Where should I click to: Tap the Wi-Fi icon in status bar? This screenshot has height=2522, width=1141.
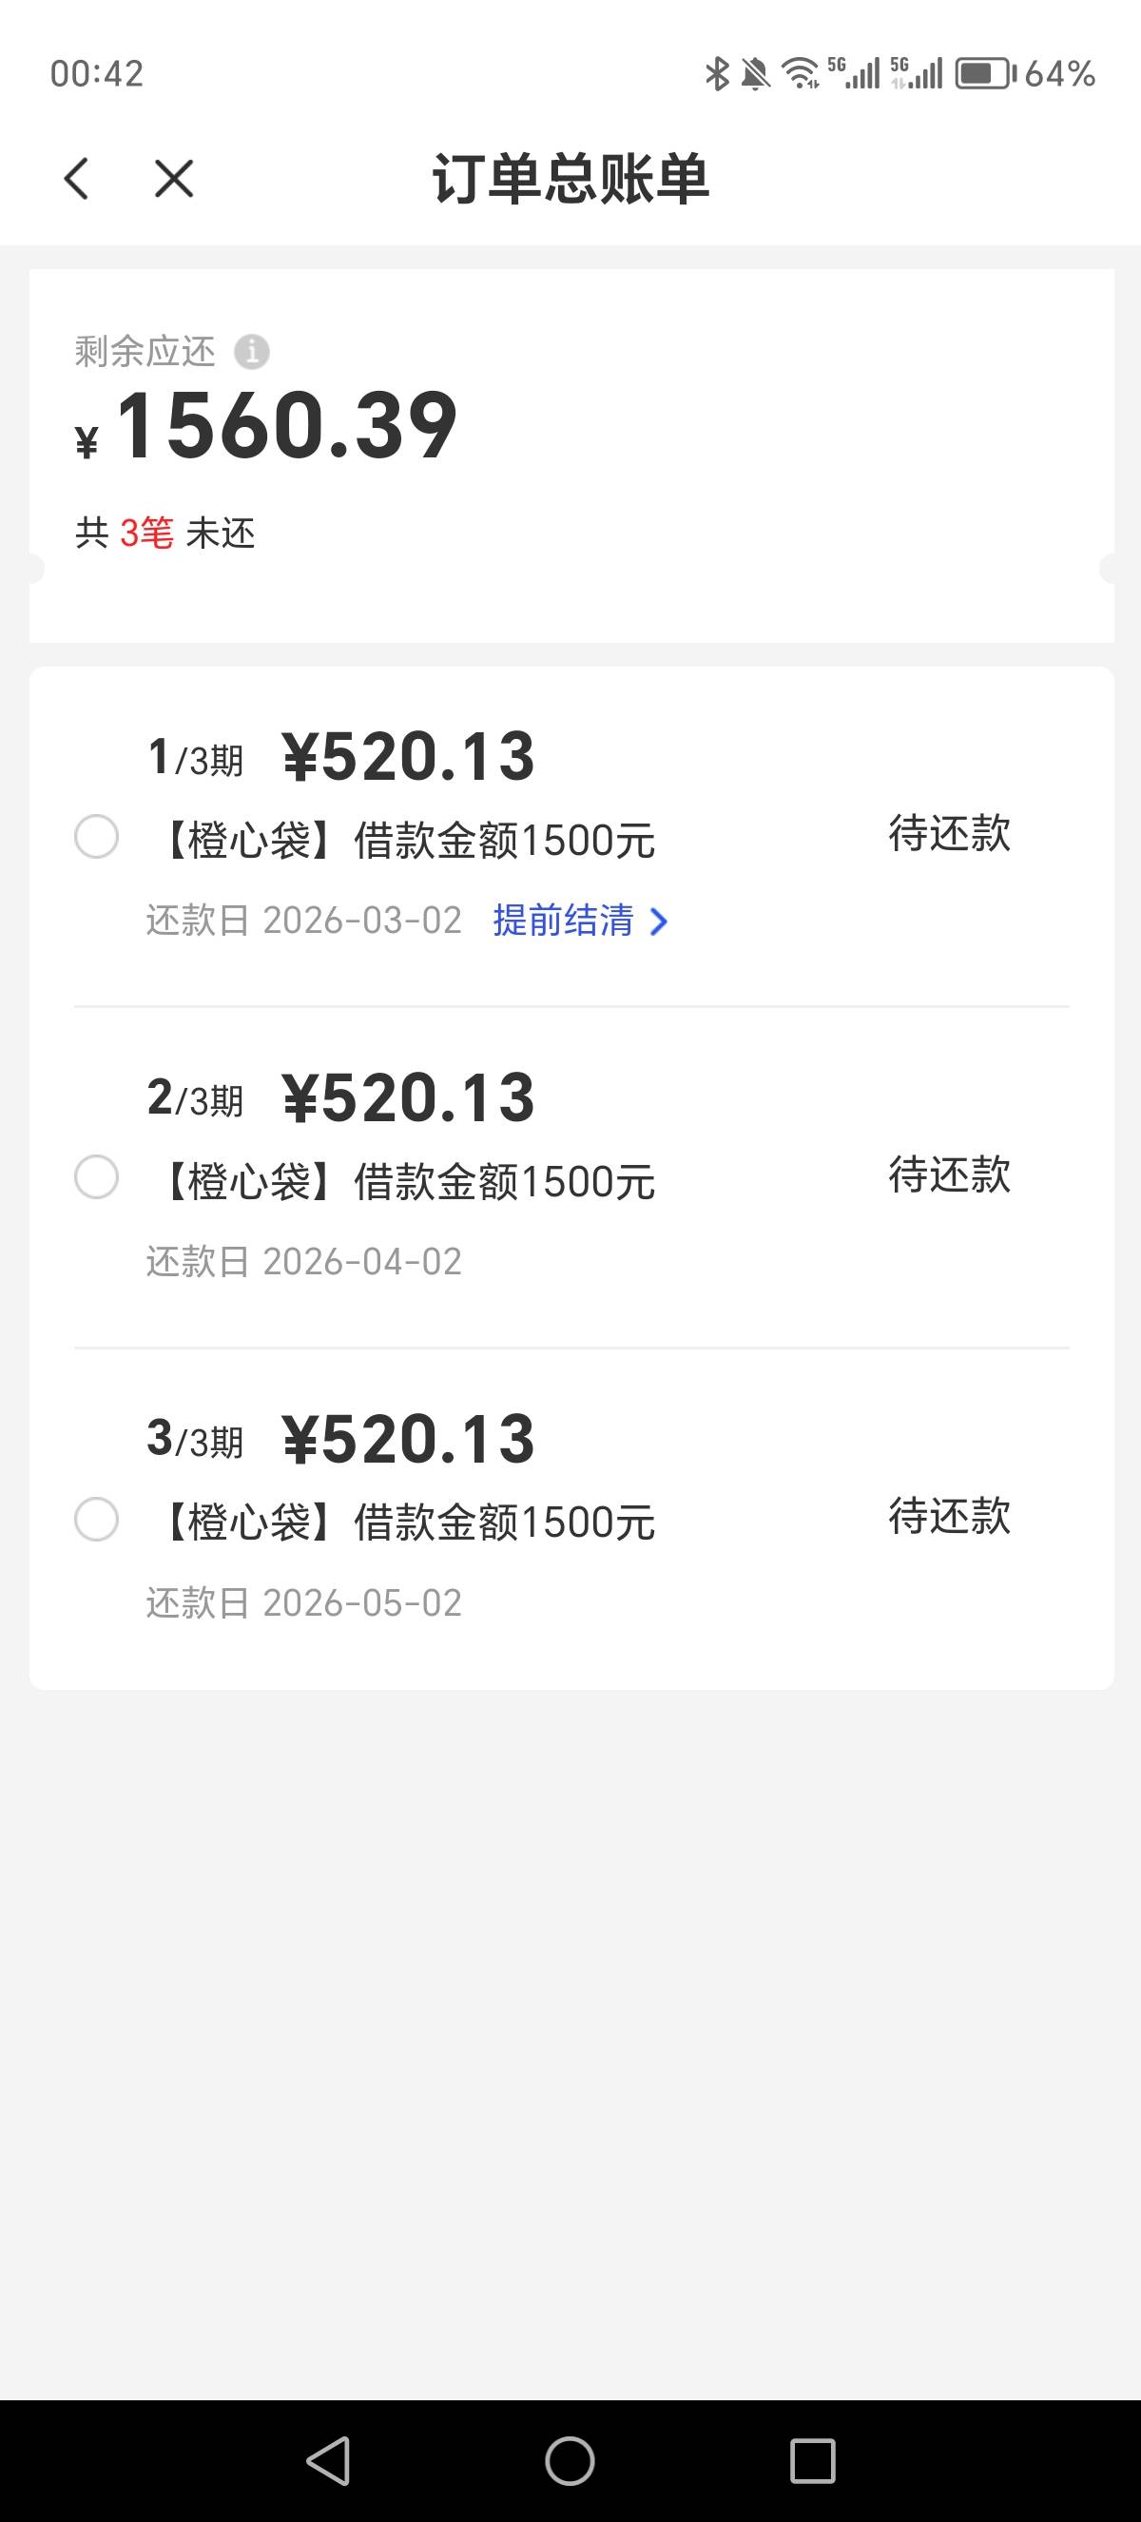tap(801, 73)
